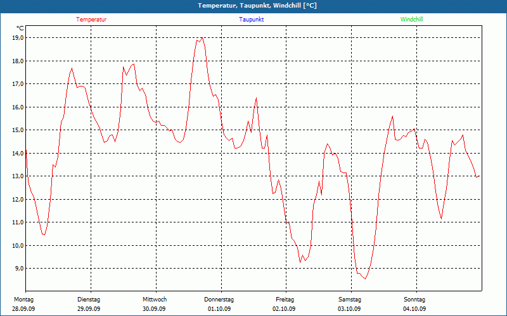Screen dimensions: 507x316
Task: Click the 19,0 y-axis value
Action: [18, 38]
